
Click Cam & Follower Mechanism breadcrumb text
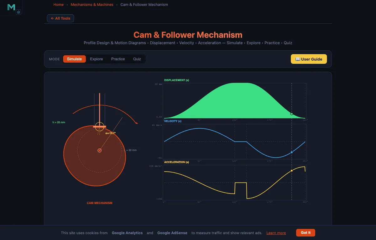pyautogui.click(x=144, y=5)
